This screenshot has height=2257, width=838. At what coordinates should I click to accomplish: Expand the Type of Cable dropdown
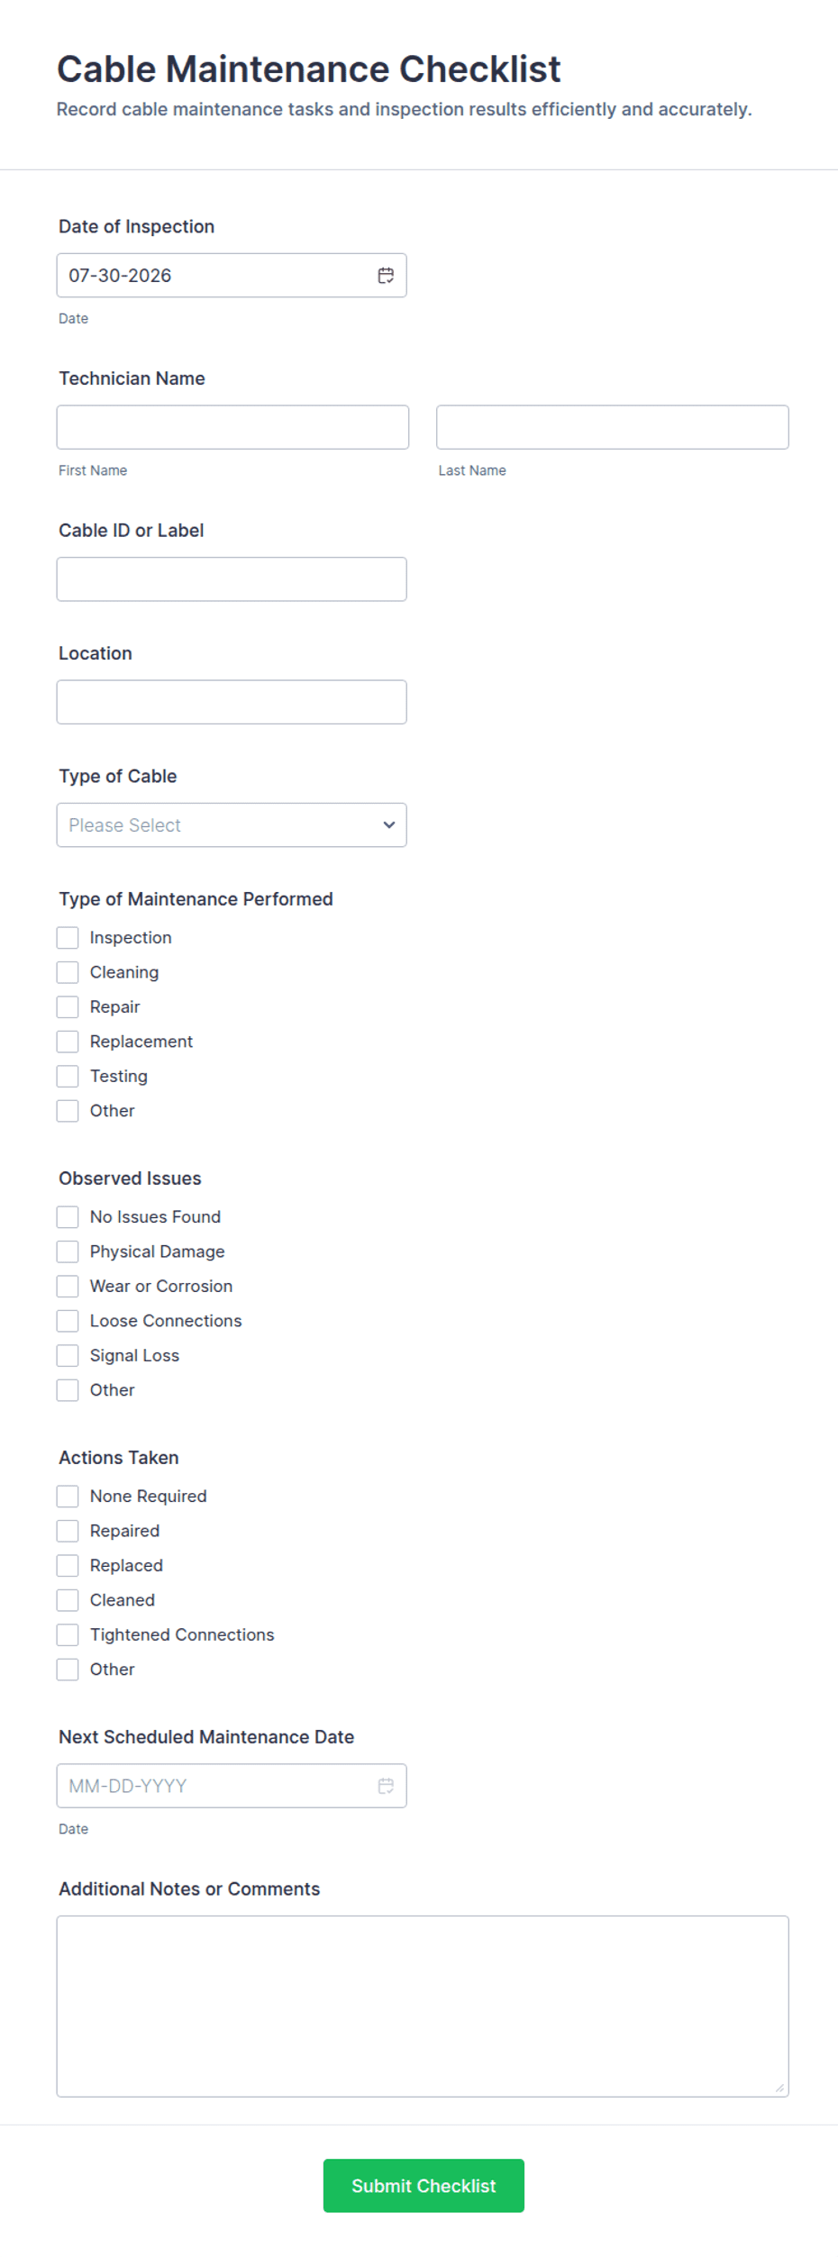click(x=232, y=825)
